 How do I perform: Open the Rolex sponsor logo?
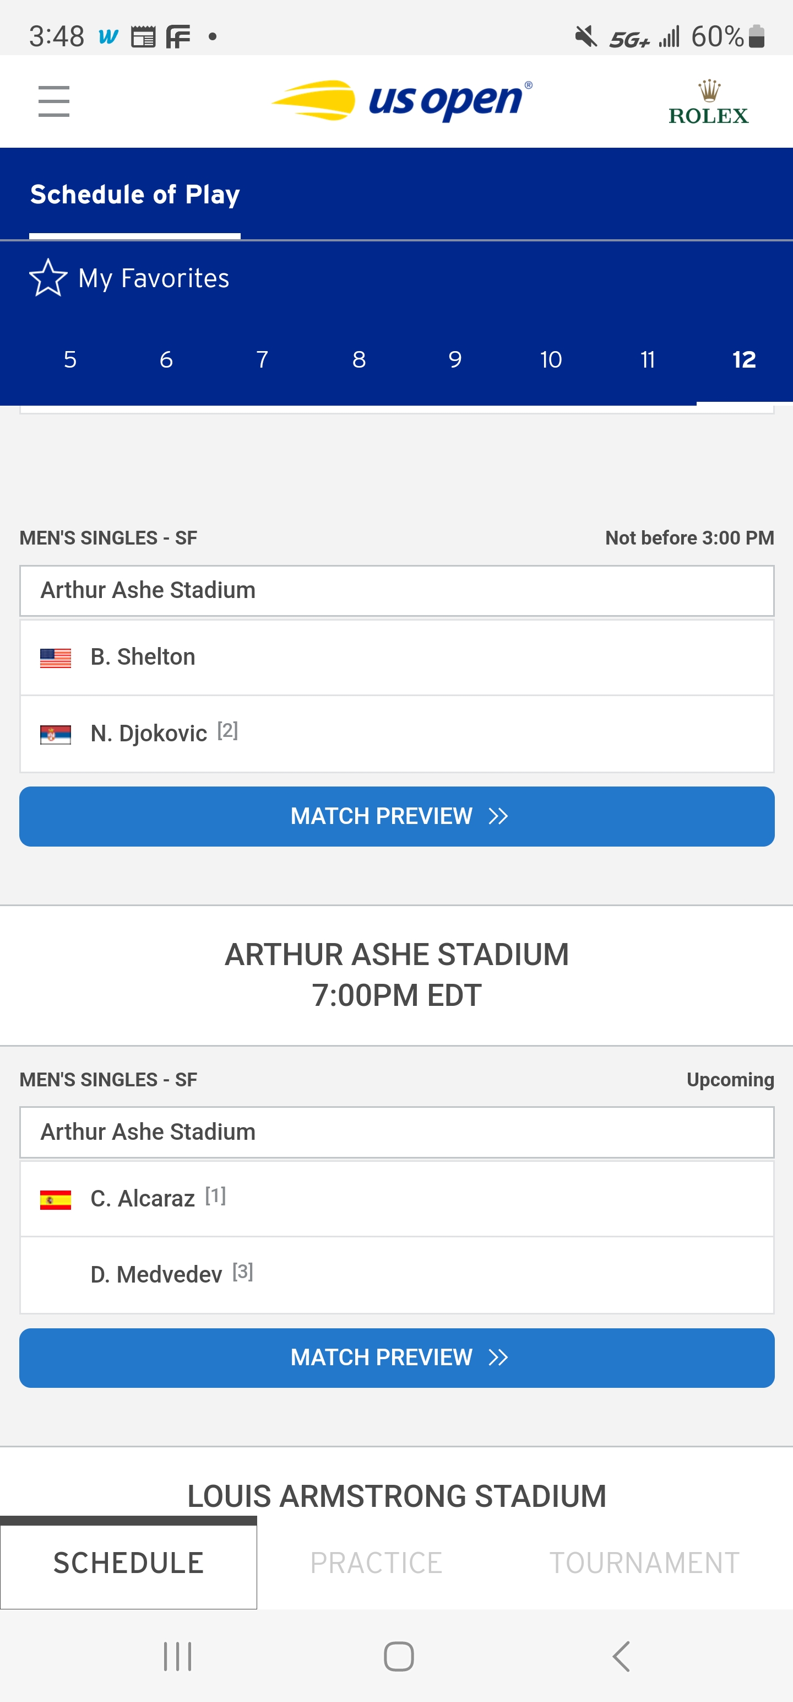pyautogui.click(x=709, y=103)
